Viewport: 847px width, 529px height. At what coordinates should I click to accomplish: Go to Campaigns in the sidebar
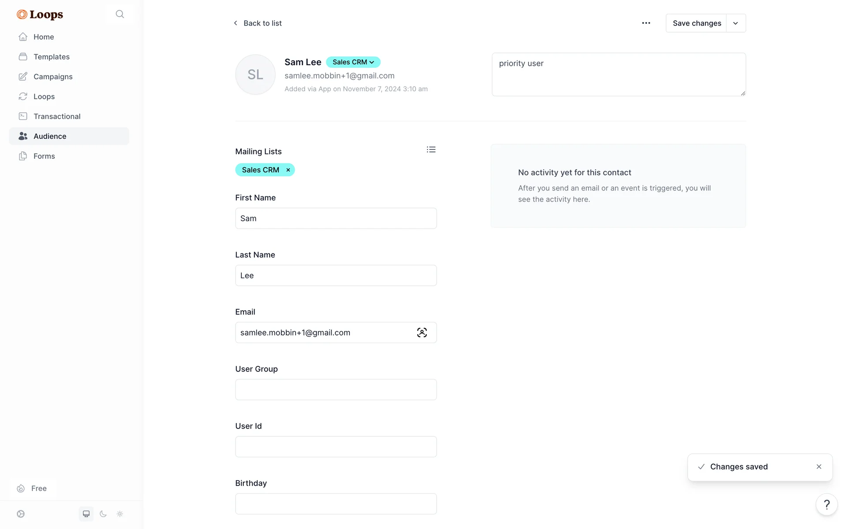click(x=53, y=77)
